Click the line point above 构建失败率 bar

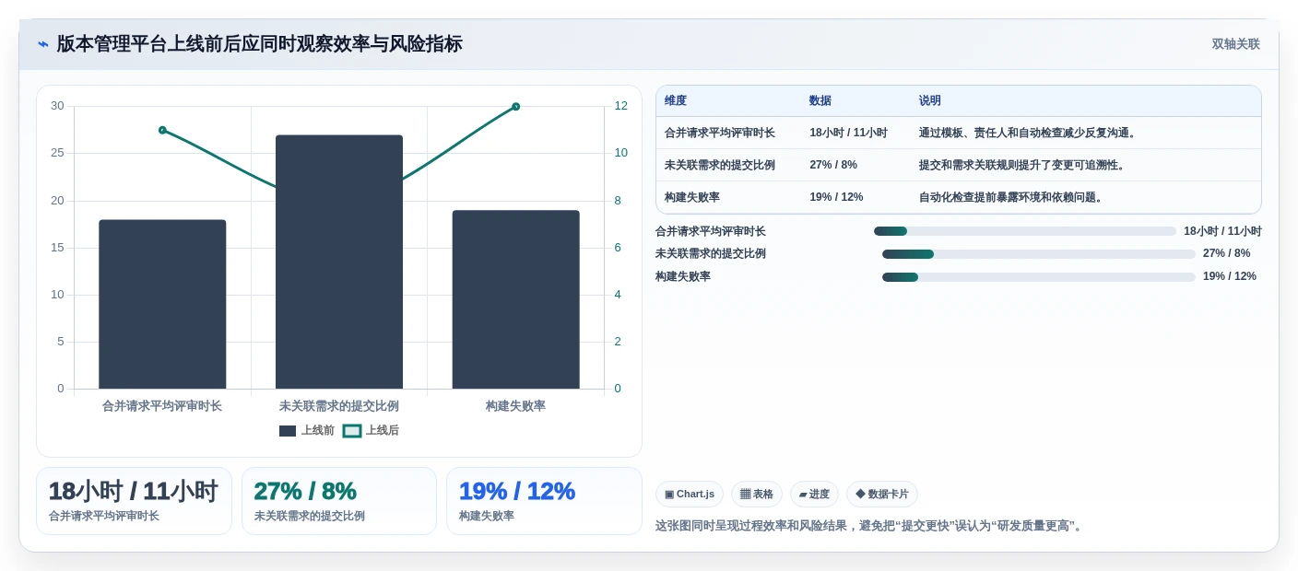(x=515, y=107)
